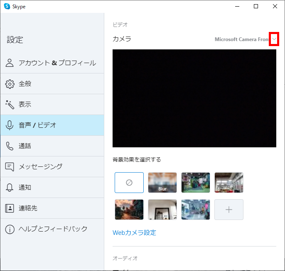
Task: Select the bright glass office background
Action: (x=229, y=183)
